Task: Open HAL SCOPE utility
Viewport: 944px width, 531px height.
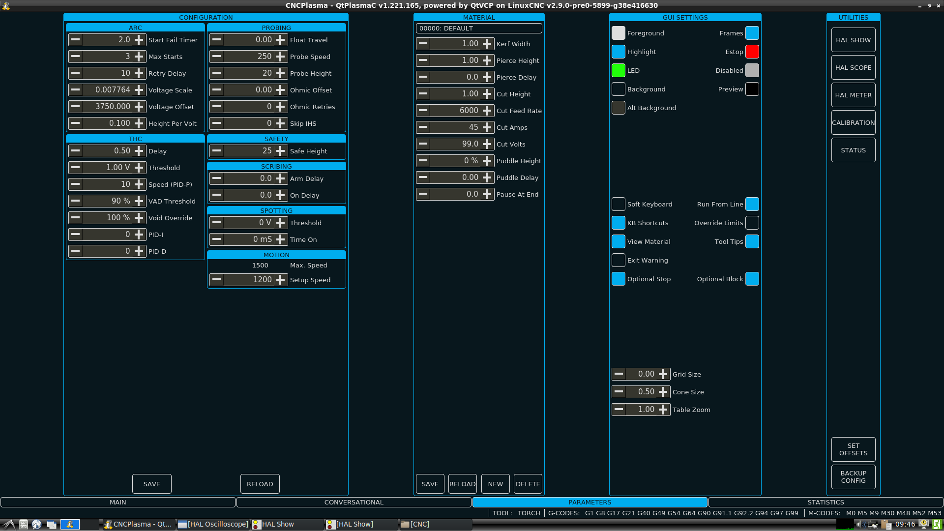Action: click(x=854, y=67)
